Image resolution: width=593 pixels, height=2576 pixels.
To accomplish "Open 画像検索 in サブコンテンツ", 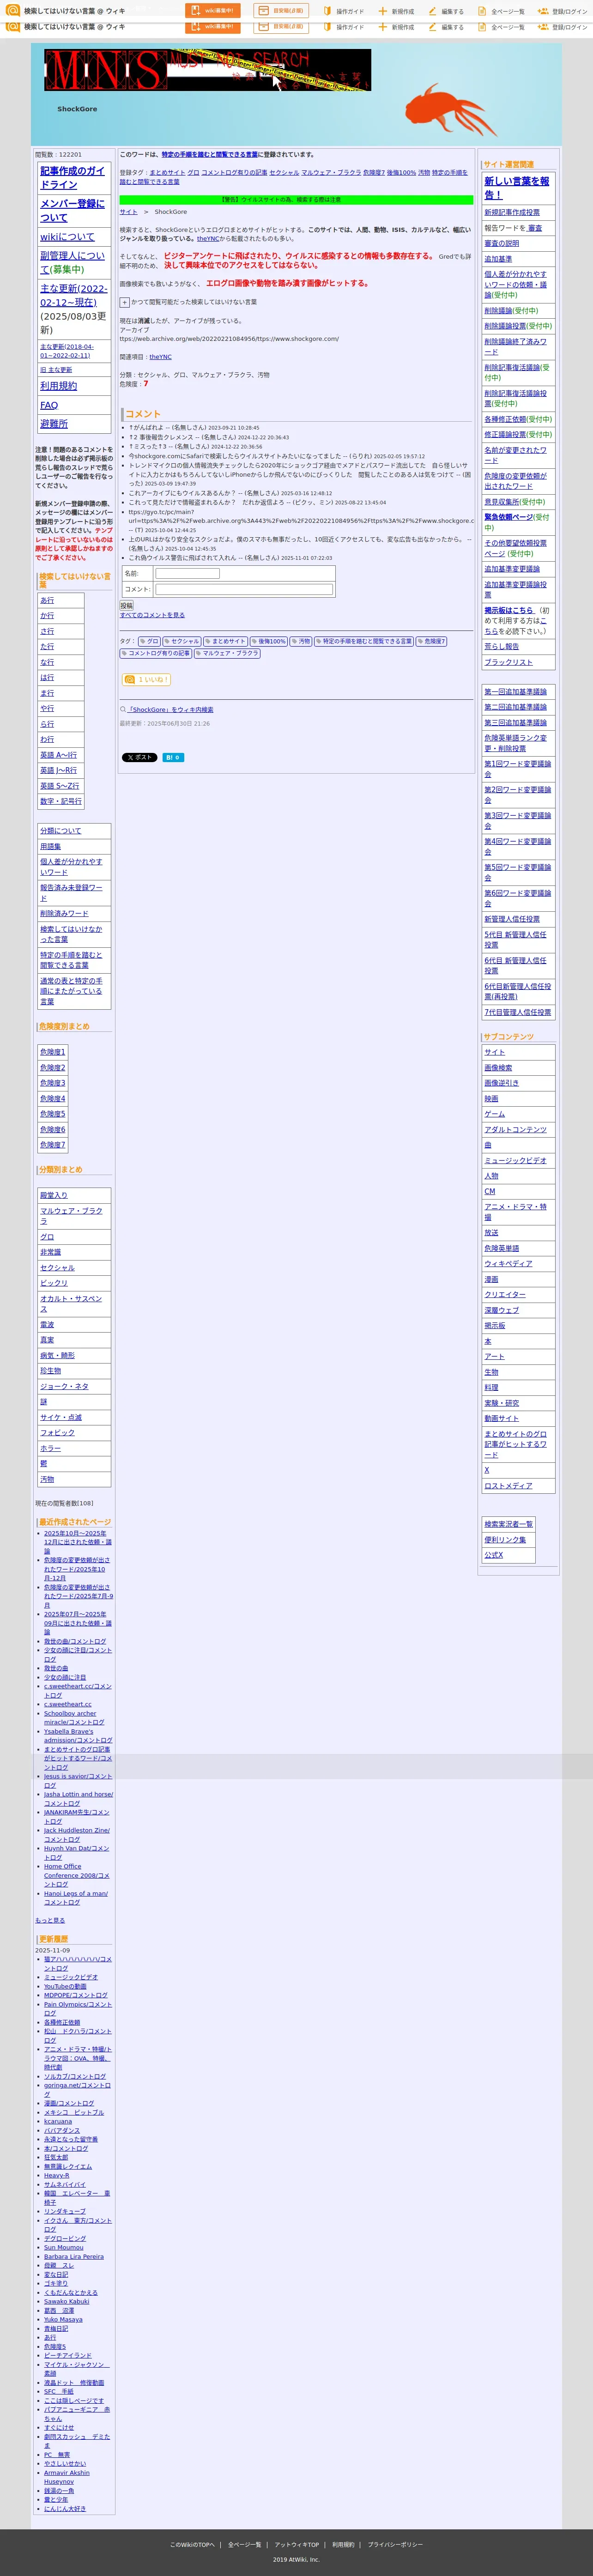I will 498,1068.
